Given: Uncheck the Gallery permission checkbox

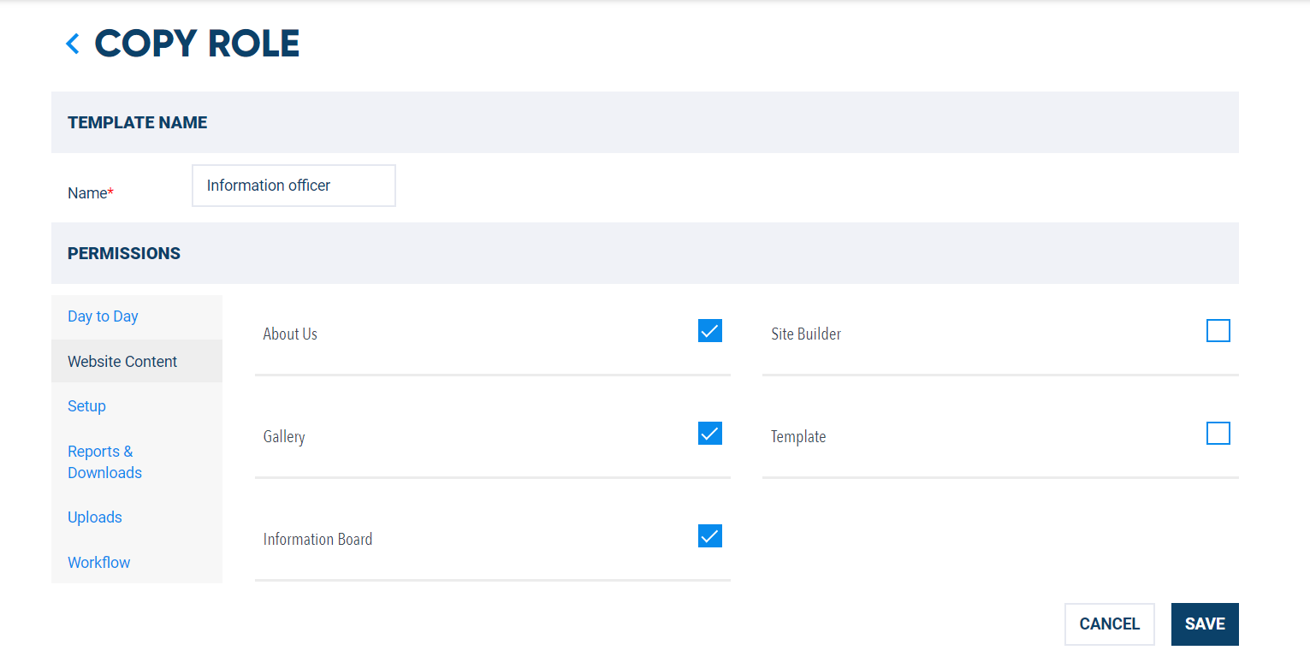Looking at the screenshot, I should [710, 433].
